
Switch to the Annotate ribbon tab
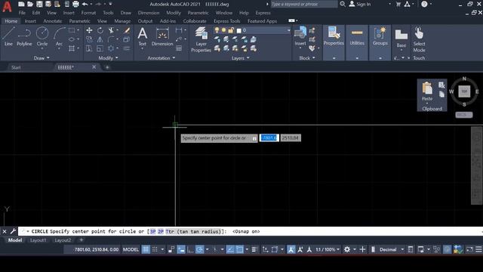(52, 21)
